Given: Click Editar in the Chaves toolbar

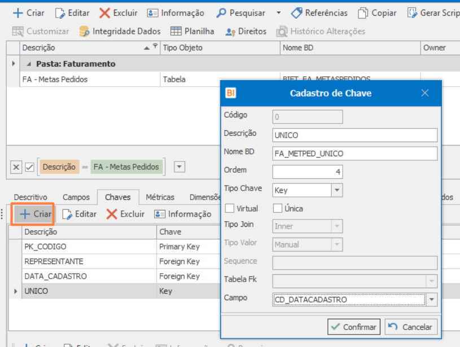Looking at the screenshot, I should click(x=79, y=214).
